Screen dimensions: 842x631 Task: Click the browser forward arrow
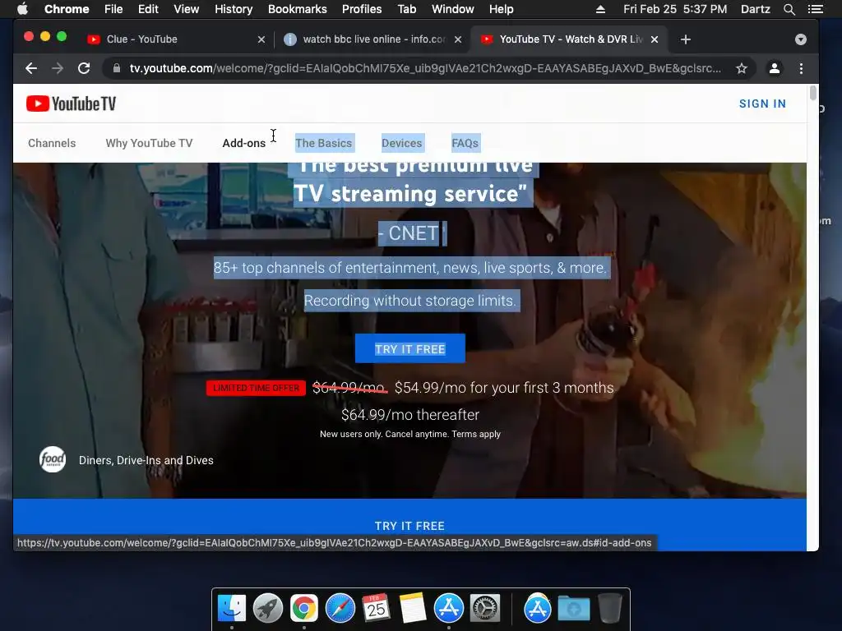pos(58,68)
